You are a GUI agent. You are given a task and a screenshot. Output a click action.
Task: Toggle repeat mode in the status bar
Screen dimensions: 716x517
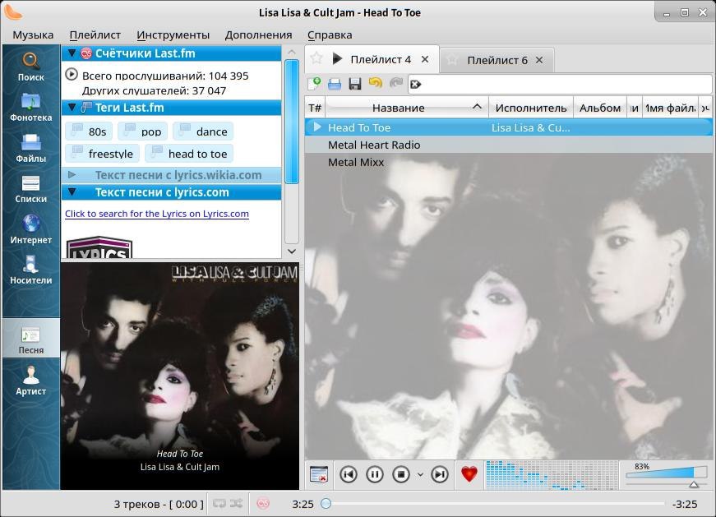[x=219, y=503]
